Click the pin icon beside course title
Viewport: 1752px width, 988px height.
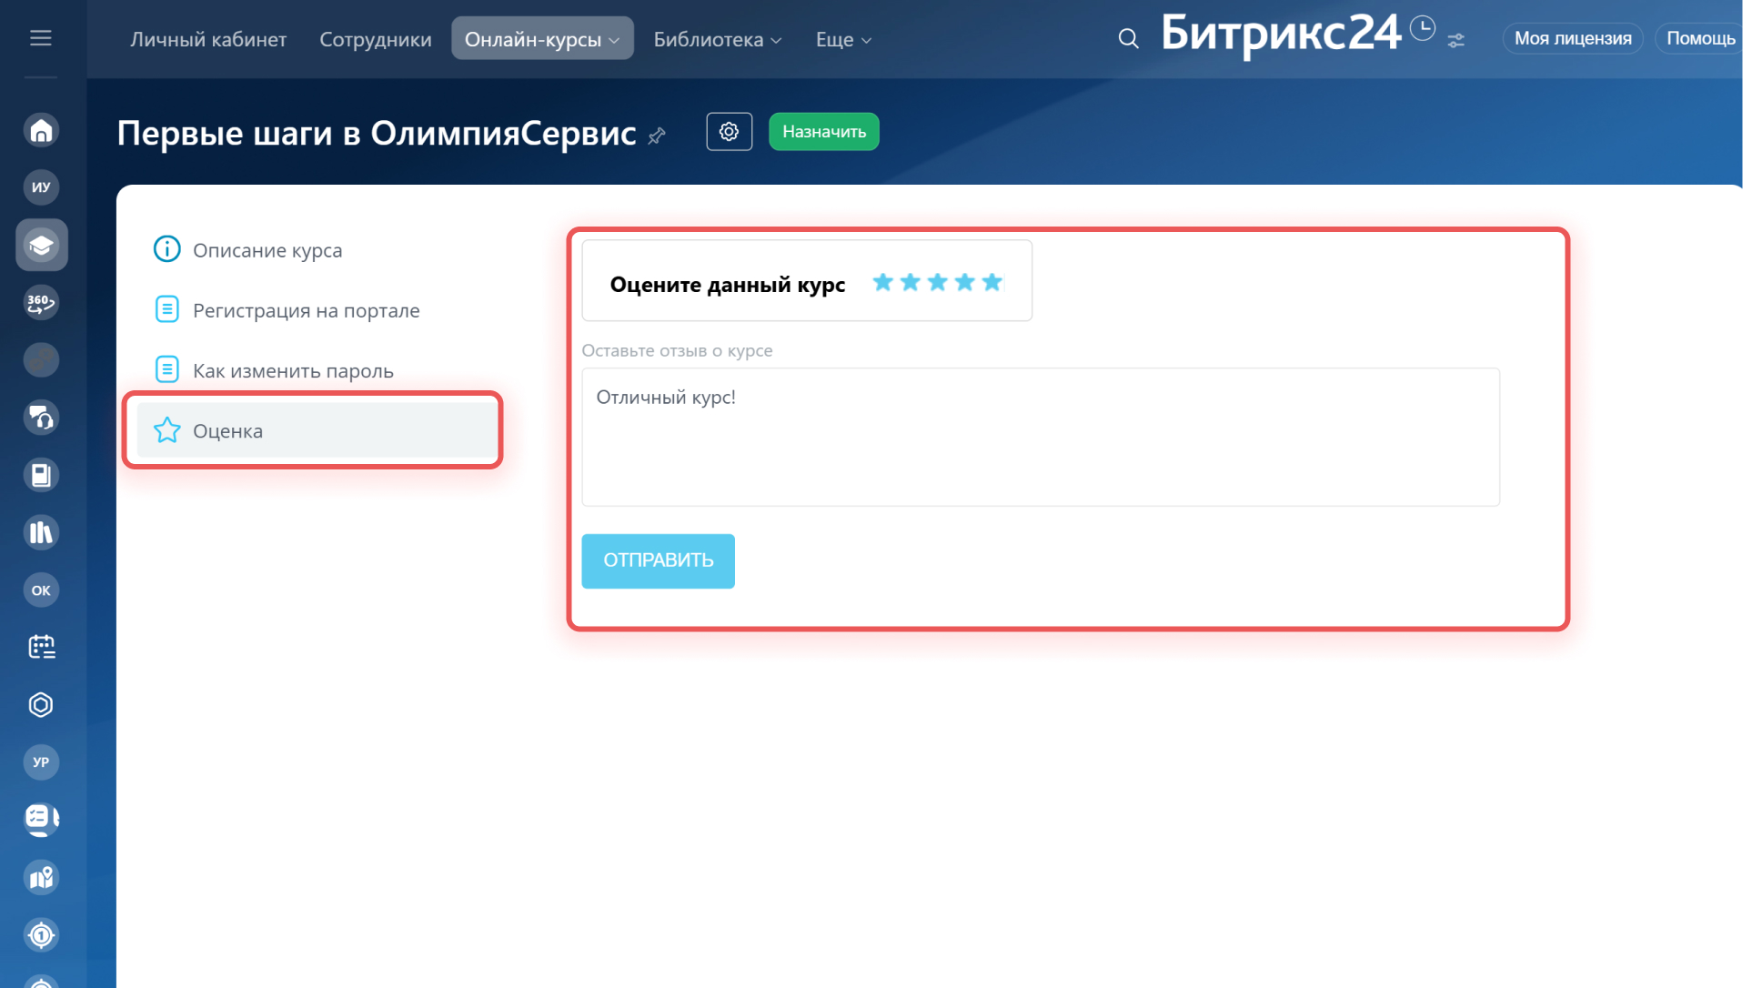point(657,136)
